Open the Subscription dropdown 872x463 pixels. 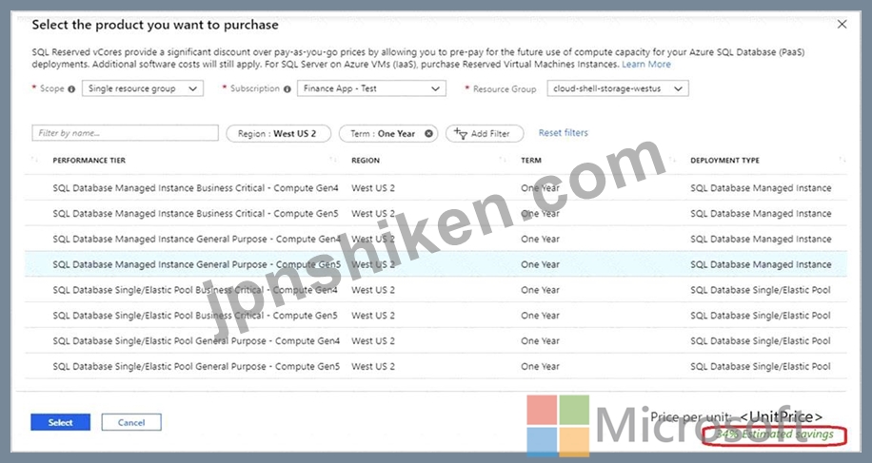coord(371,88)
